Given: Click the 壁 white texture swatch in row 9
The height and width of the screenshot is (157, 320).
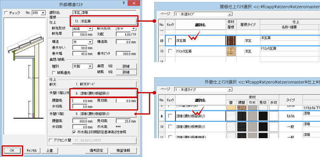Looking at the screenshot, I should coord(231,116).
